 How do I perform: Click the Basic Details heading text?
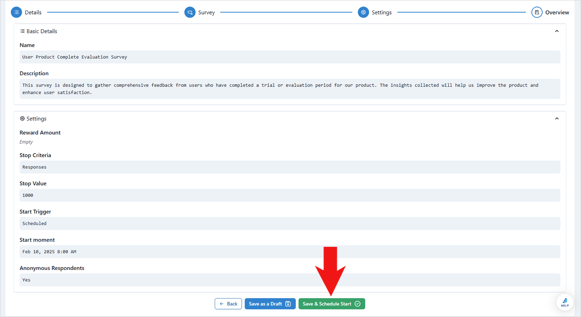42,31
